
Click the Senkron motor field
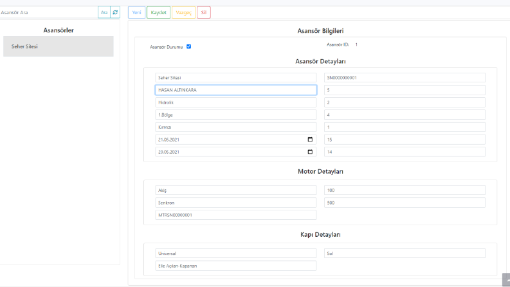[x=235, y=203]
